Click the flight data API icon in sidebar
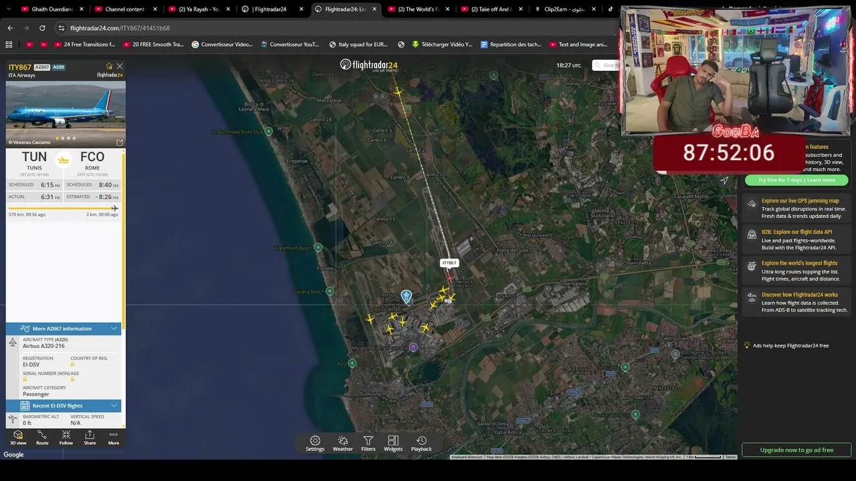The image size is (856, 481). point(752,235)
